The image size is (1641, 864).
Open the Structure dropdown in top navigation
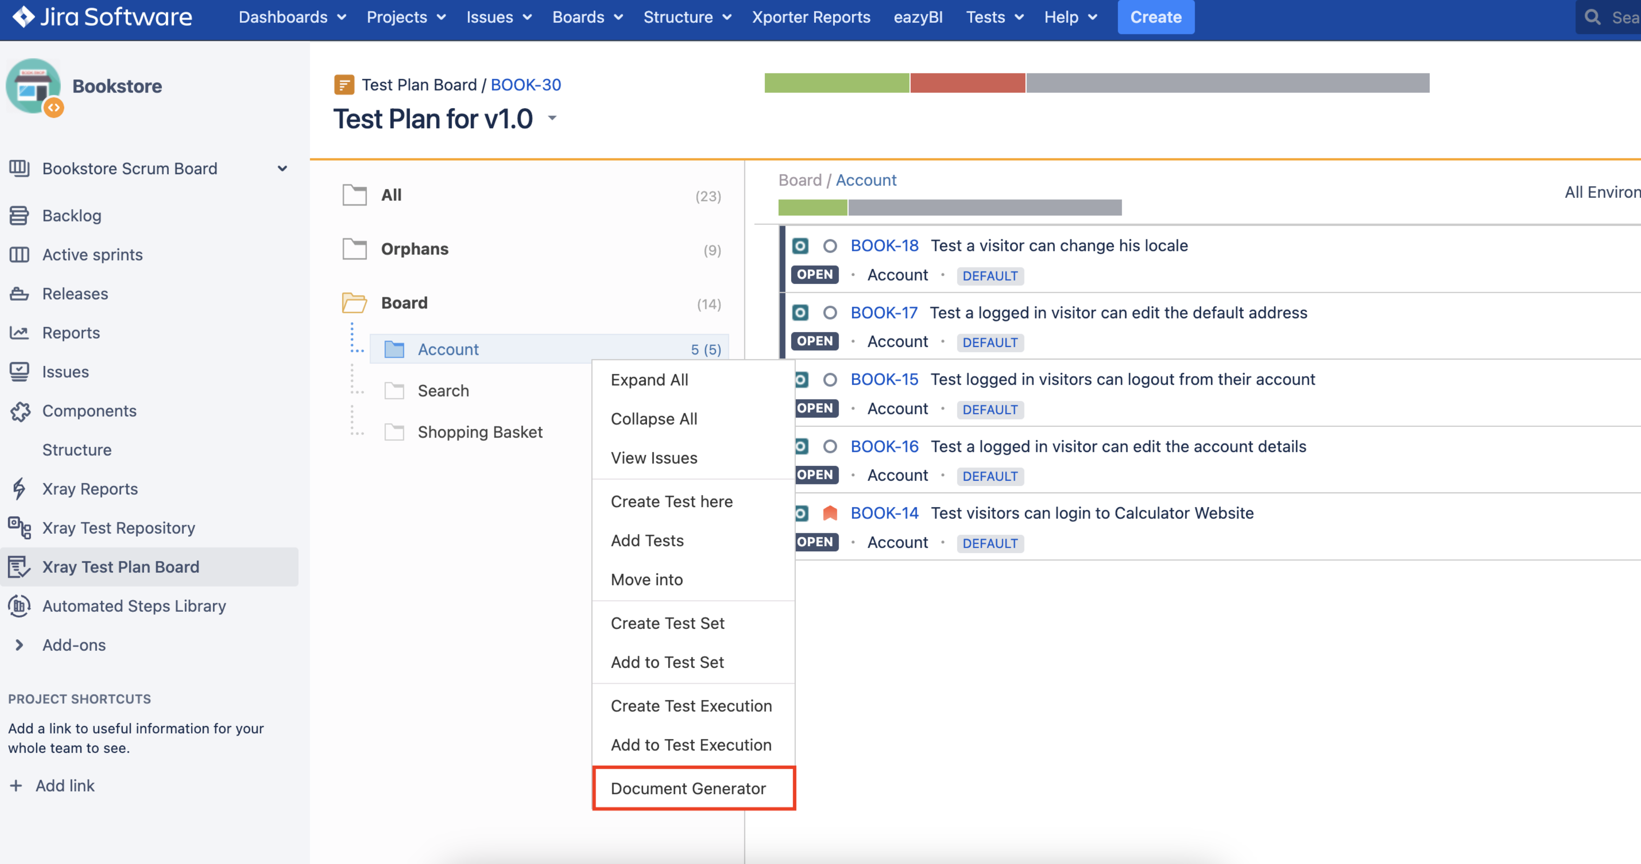[x=688, y=17]
